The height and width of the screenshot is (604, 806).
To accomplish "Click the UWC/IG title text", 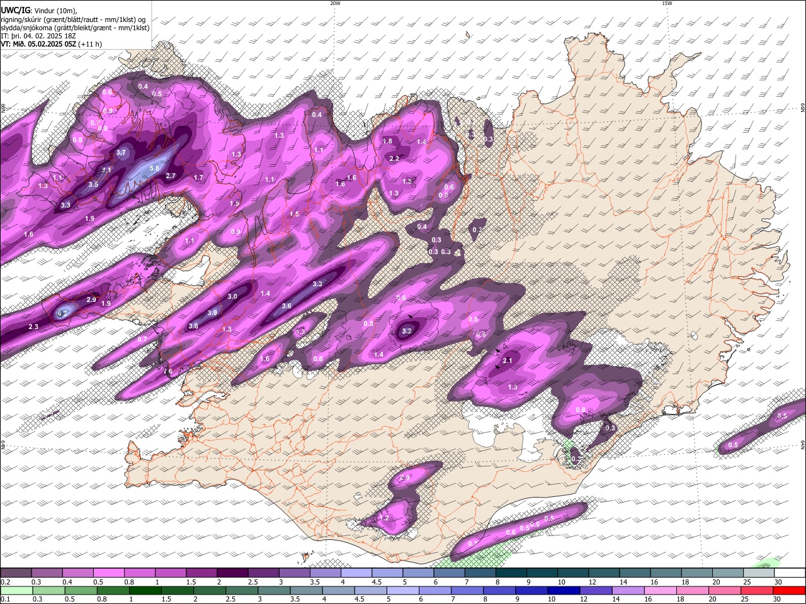I will [x=14, y=10].
